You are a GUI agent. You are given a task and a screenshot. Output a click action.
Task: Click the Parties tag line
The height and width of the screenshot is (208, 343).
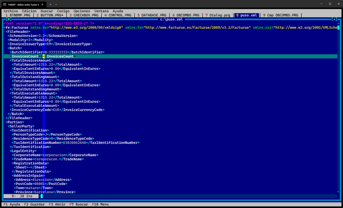coord(14,122)
